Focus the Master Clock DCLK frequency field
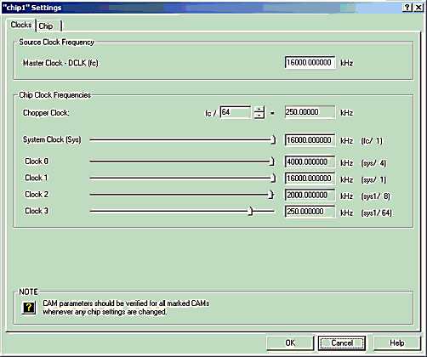The width and height of the screenshot is (427, 357). 310,62
